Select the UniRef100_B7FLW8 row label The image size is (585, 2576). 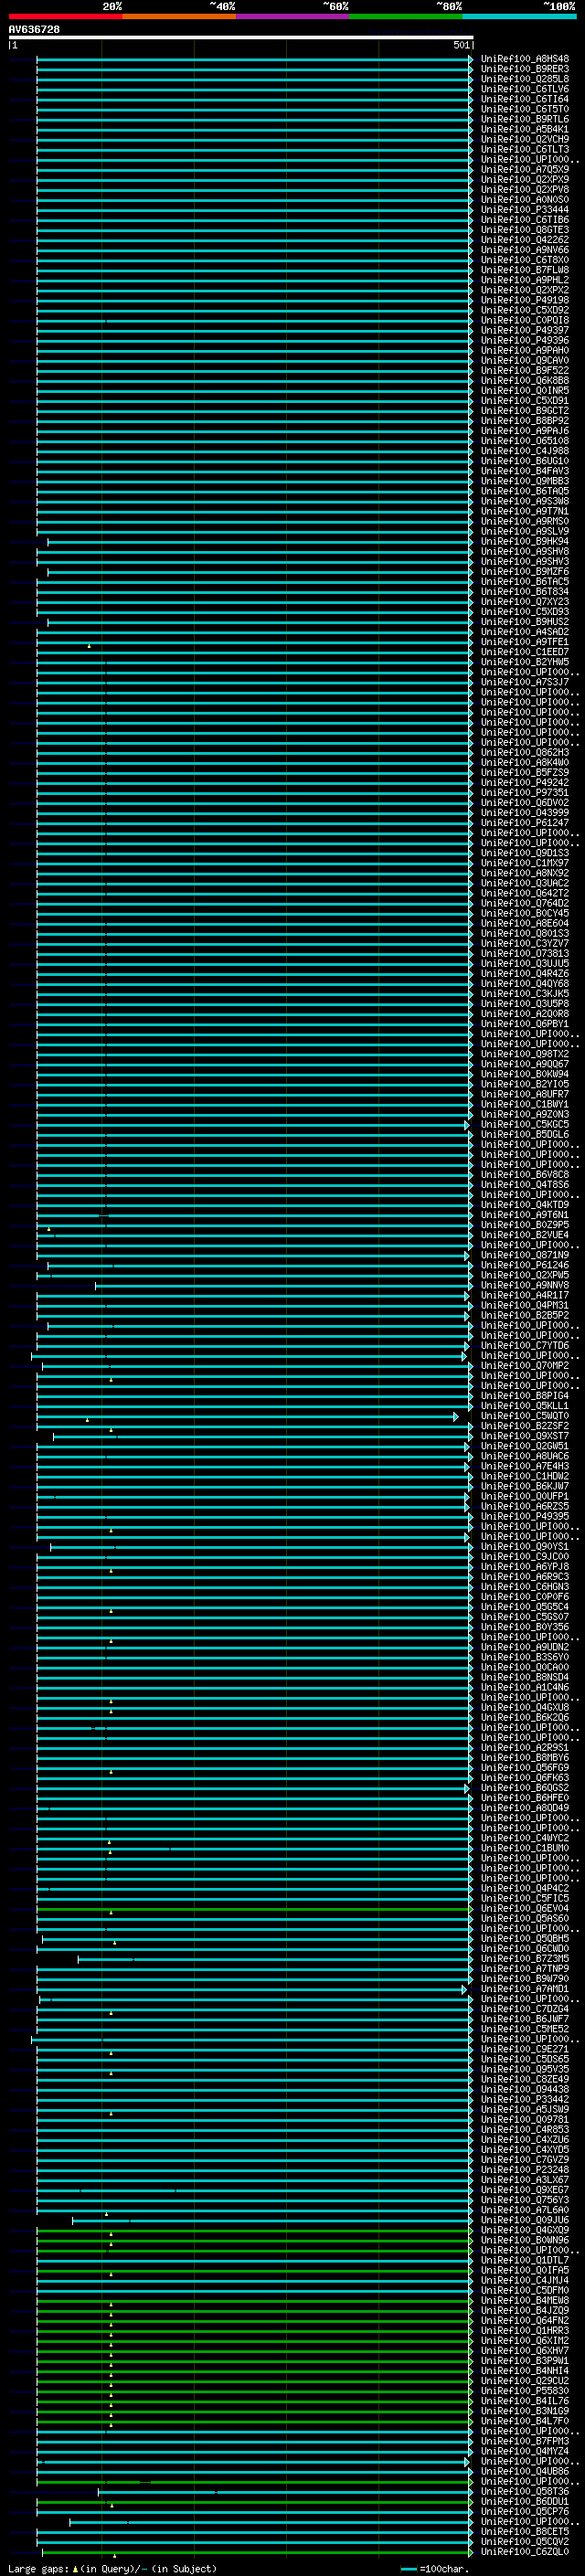pyautogui.click(x=525, y=270)
